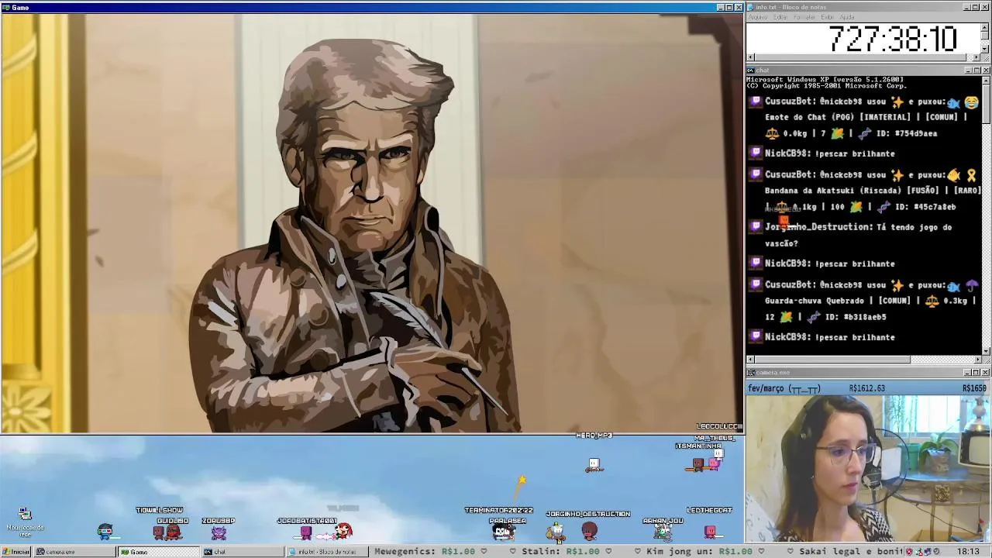This screenshot has width=992, height=558.
Task: Click the ARHAN_JOU avatar
Action: (663, 532)
